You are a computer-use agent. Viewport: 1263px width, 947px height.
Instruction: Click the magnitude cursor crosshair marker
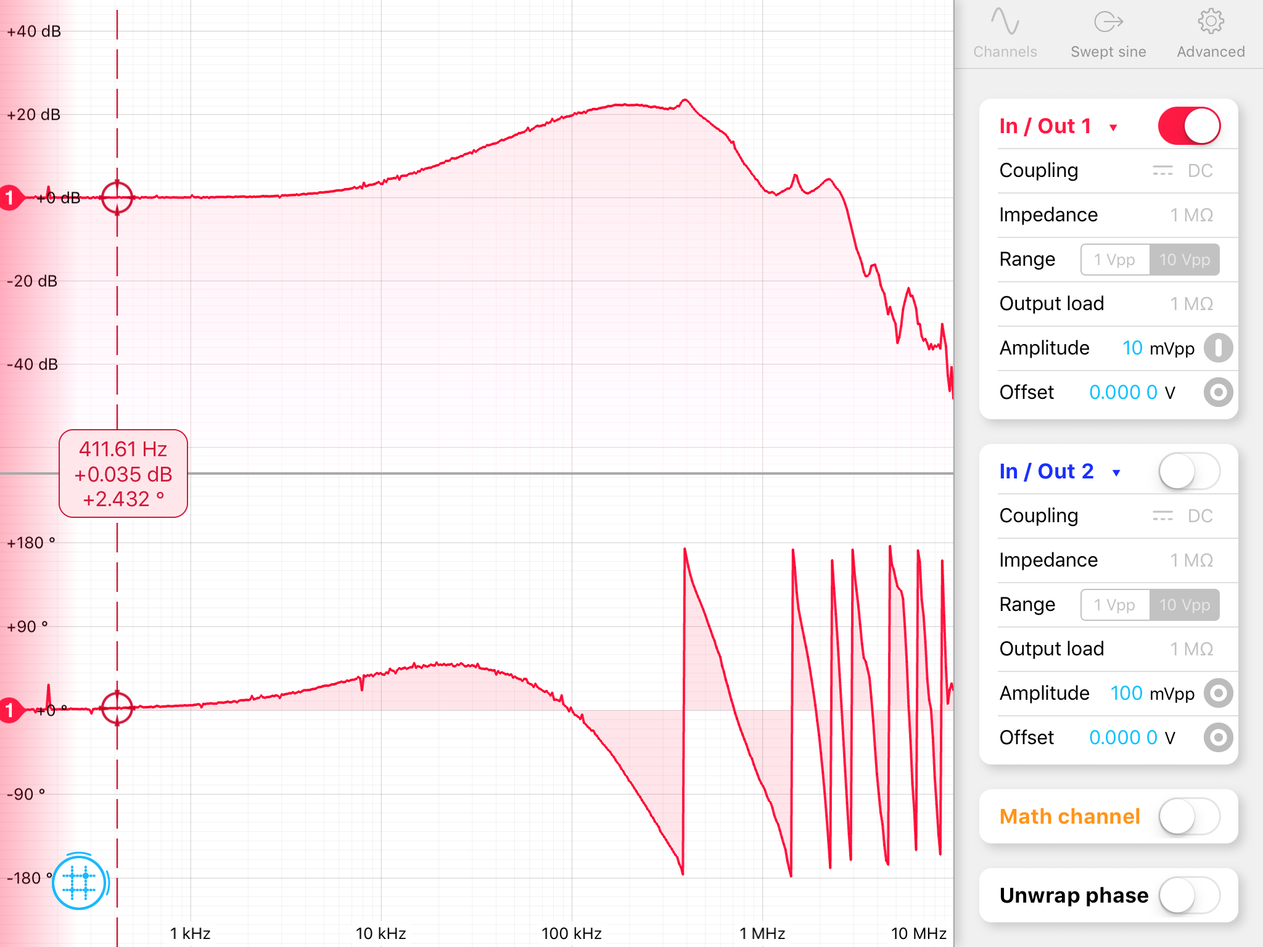pos(117,198)
